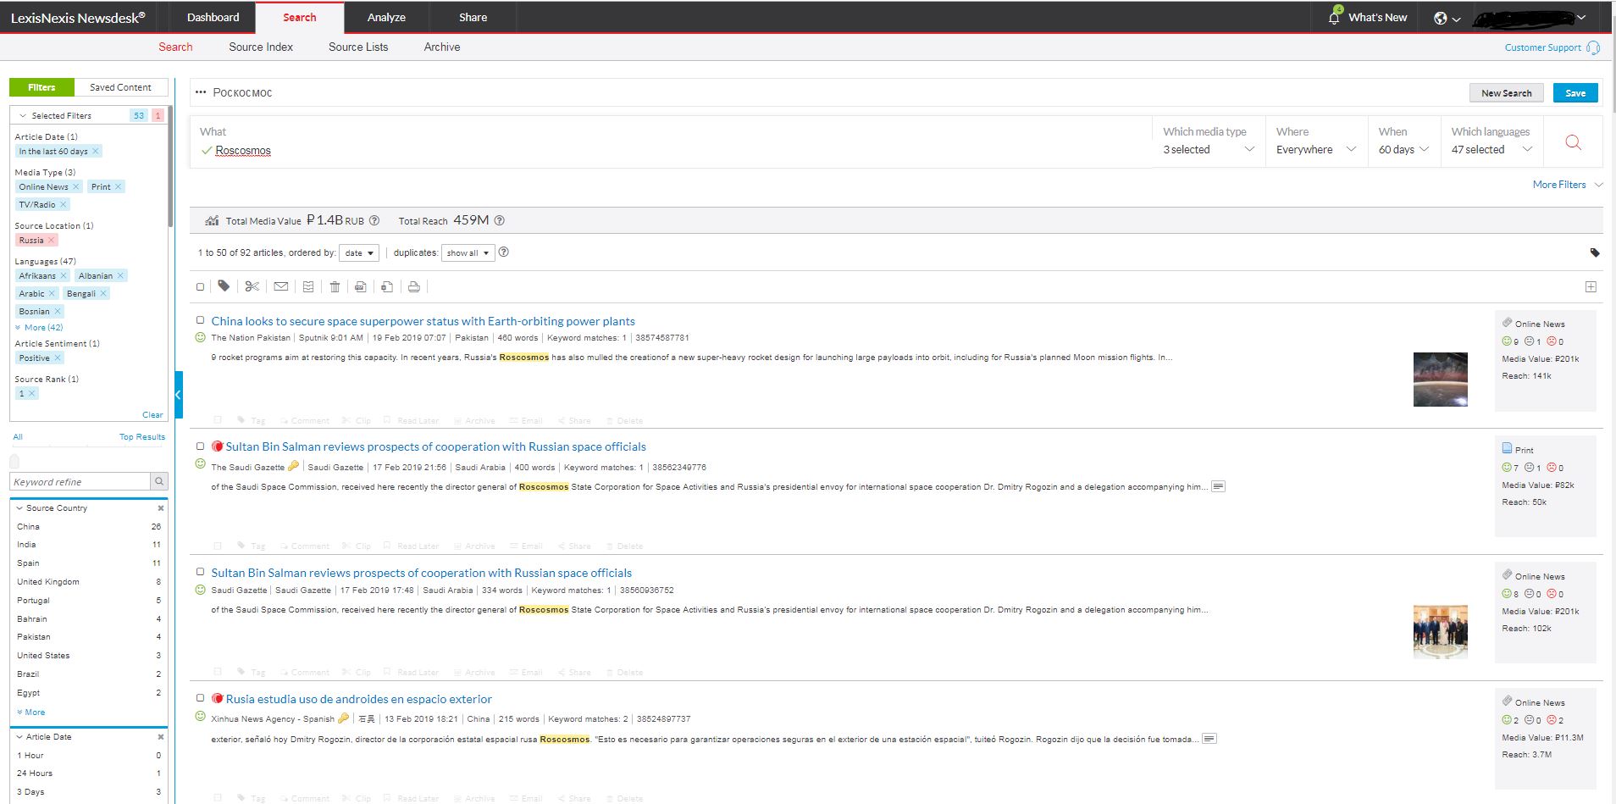
Task: Check the China superpower article checkbox
Action: click(201, 320)
